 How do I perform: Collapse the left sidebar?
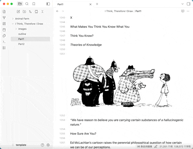[48, 4]
